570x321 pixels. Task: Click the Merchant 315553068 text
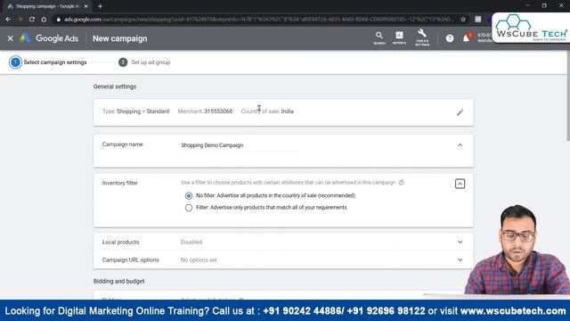(x=205, y=111)
